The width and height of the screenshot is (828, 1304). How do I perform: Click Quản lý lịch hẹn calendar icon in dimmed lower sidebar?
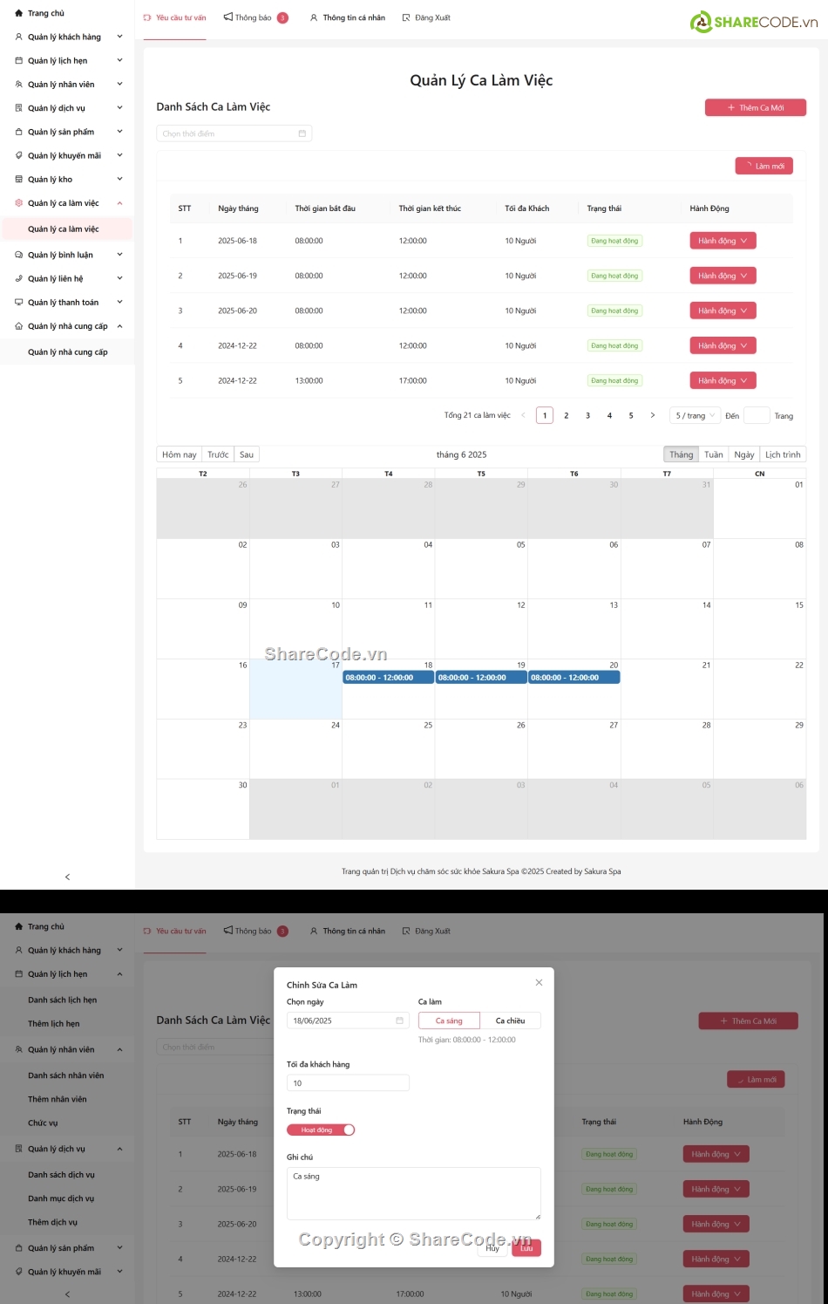(19, 974)
